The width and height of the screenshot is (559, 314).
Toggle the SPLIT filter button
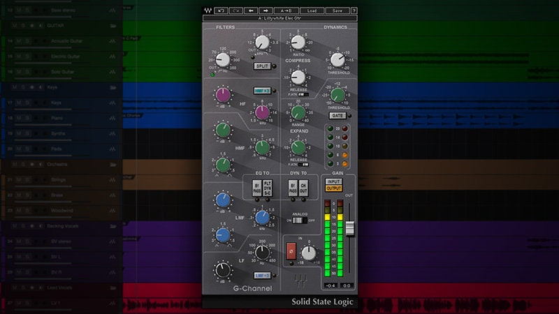click(x=262, y=66)
